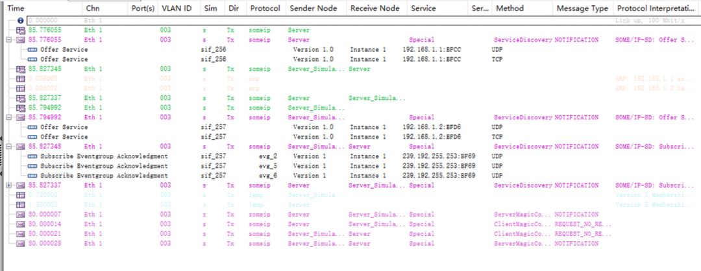Click Version 3 Membershi... in the 0.720005 row
Image resolution: width=701 pixels, height=271 pixels.
(x=654, y=195)
